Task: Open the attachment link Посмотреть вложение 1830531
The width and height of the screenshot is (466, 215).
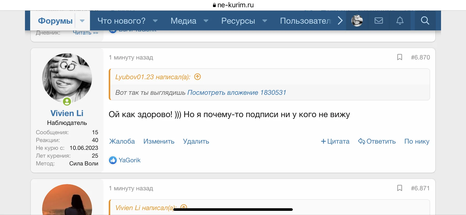Action: pos(237,92)
